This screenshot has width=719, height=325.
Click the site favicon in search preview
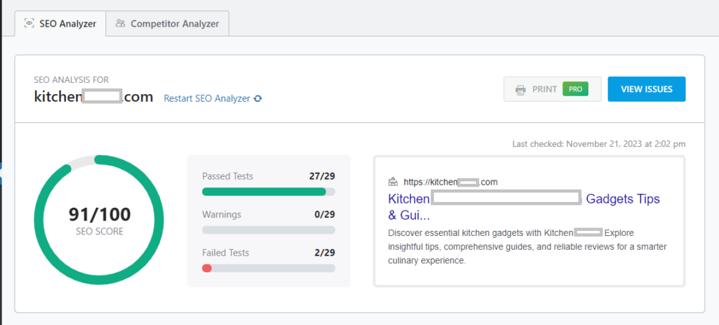tap(393, 182)
